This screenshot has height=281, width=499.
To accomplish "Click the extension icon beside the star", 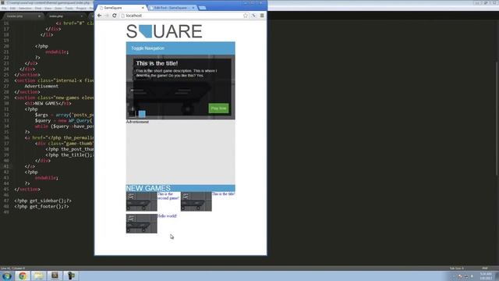I will point(253,16).
